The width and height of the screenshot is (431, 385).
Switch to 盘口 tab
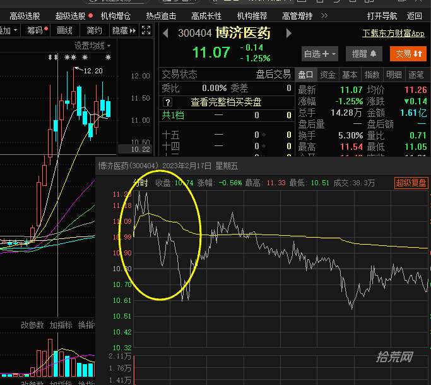pyautogui.click(x=306, y=75)
